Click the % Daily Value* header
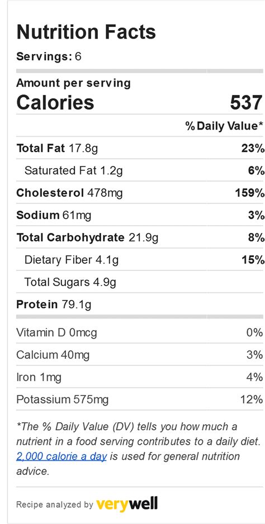 click(x=222, y=126)
